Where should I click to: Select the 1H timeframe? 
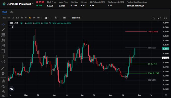tap(22, 18)
